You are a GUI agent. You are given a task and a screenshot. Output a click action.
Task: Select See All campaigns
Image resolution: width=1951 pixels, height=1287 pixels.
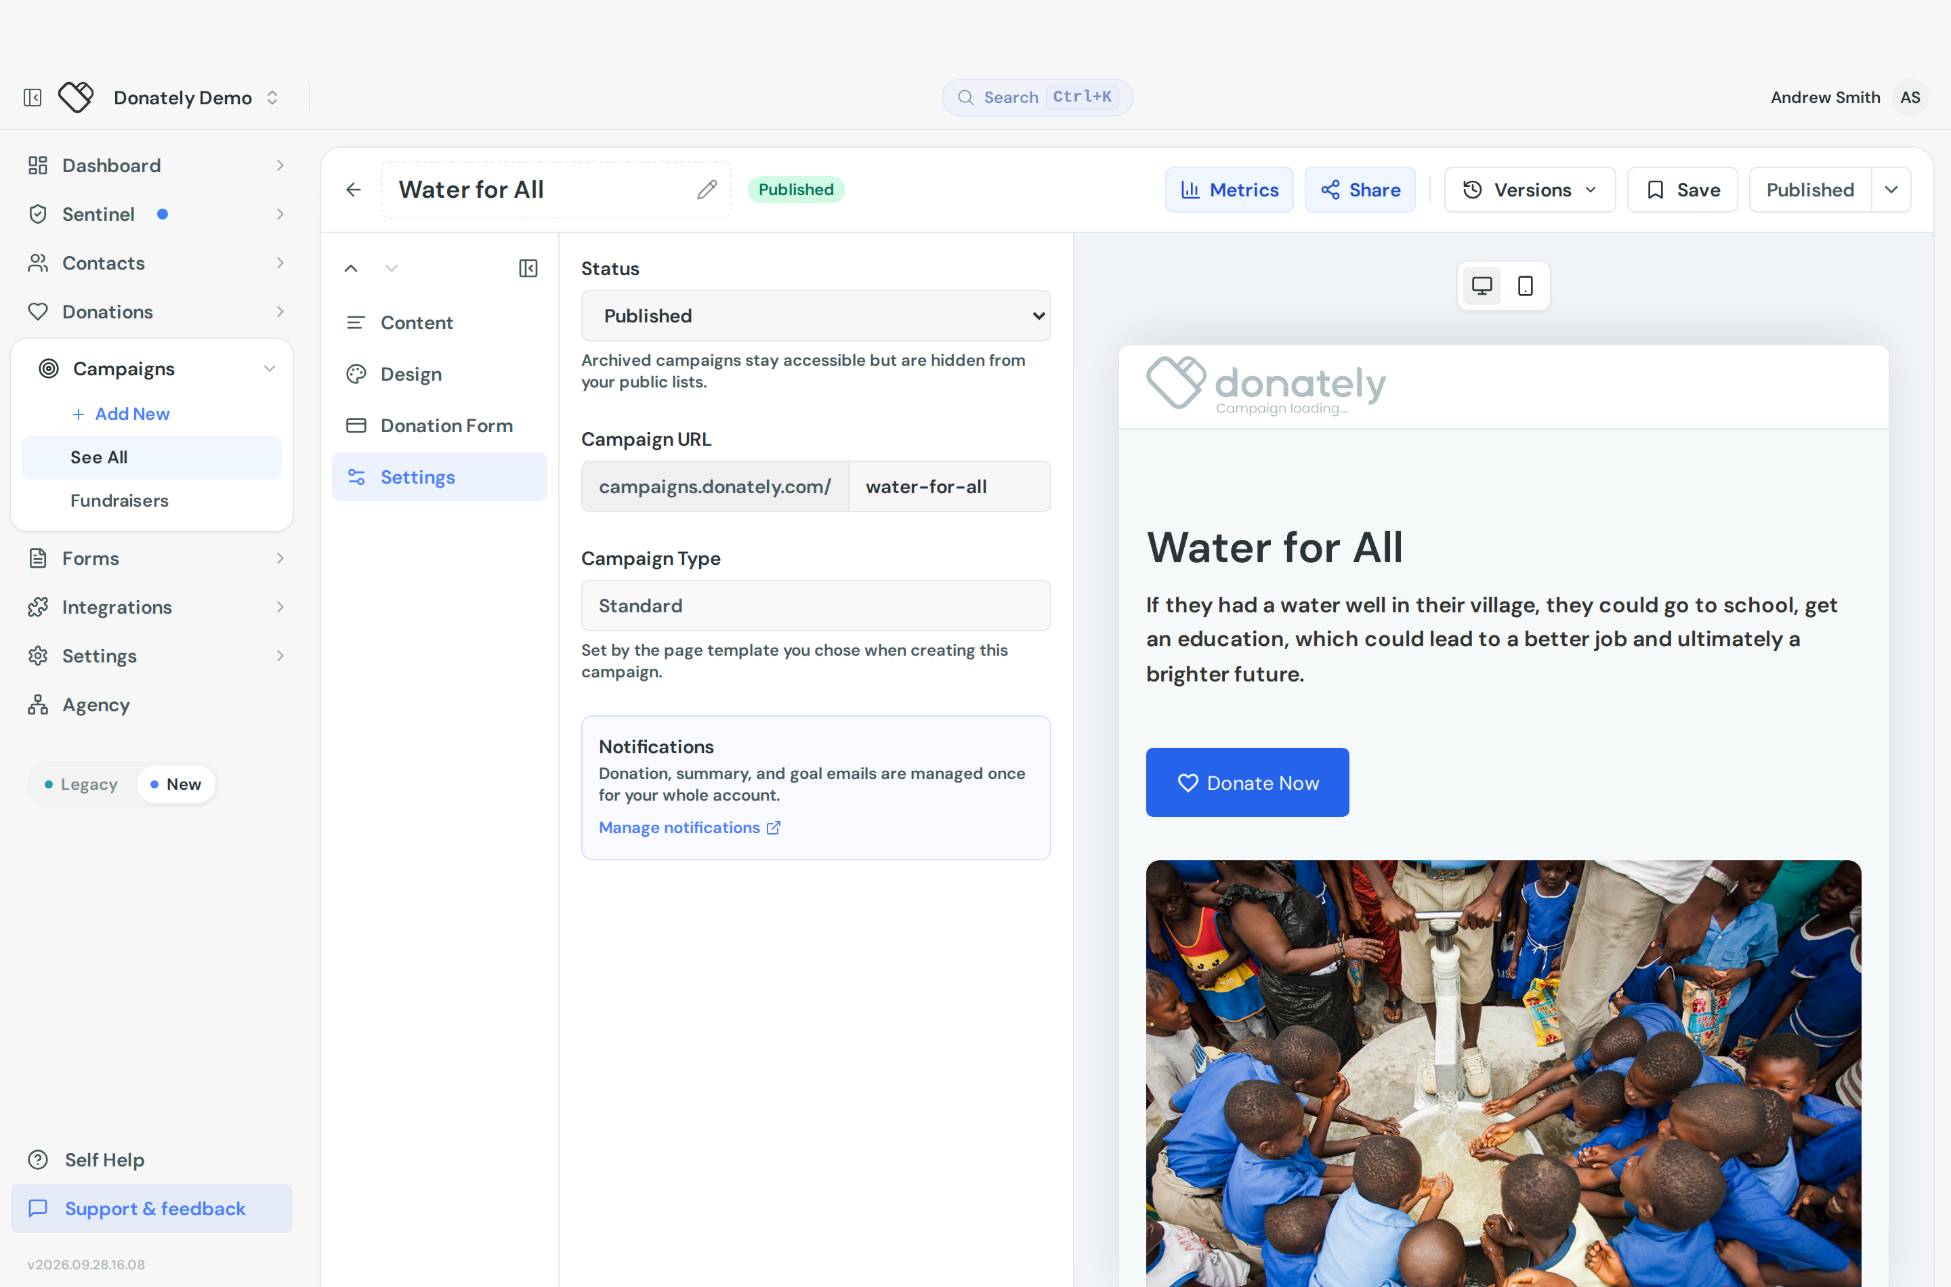pyautogui.click(x=151, y=457)
